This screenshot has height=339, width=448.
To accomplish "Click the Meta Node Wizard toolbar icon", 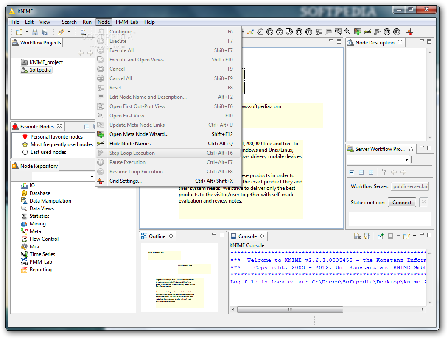I will tap(358, 32).
